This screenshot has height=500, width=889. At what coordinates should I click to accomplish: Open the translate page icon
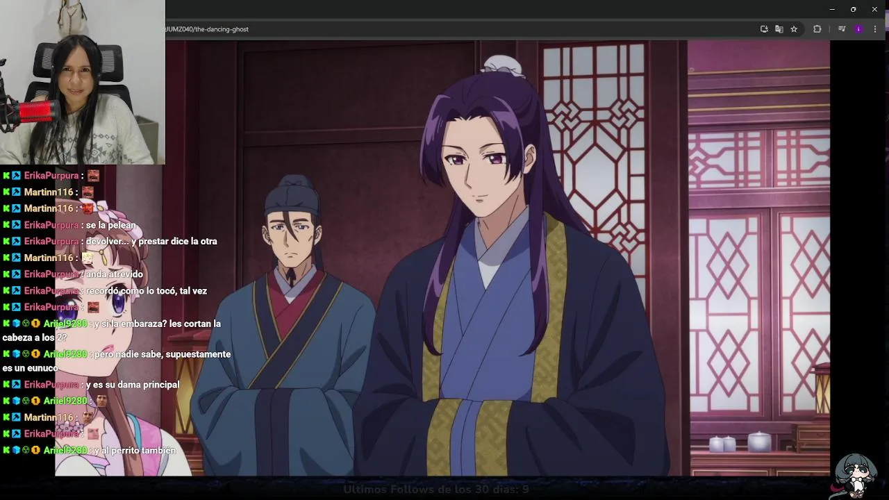point(779,29)
